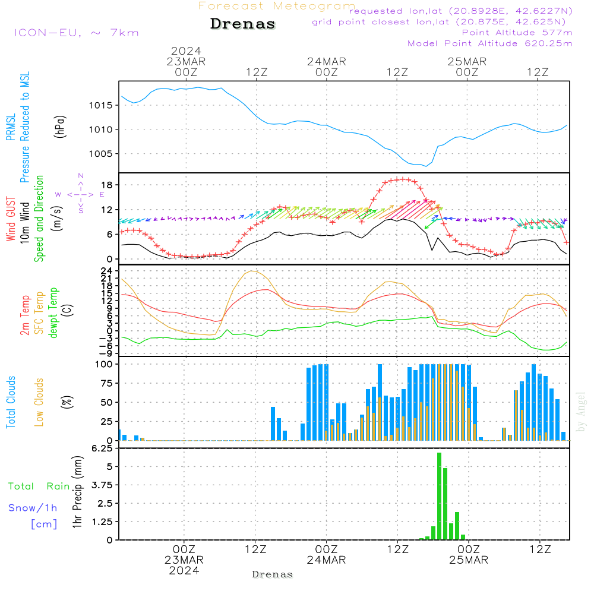Click the wind compass rose N-S-E-W icon
Viewport: 594px width, 594px height.
[x=80, y=194]
